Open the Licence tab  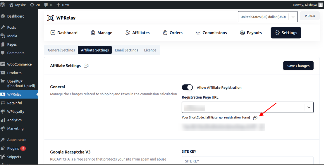(x=150, y=50)
